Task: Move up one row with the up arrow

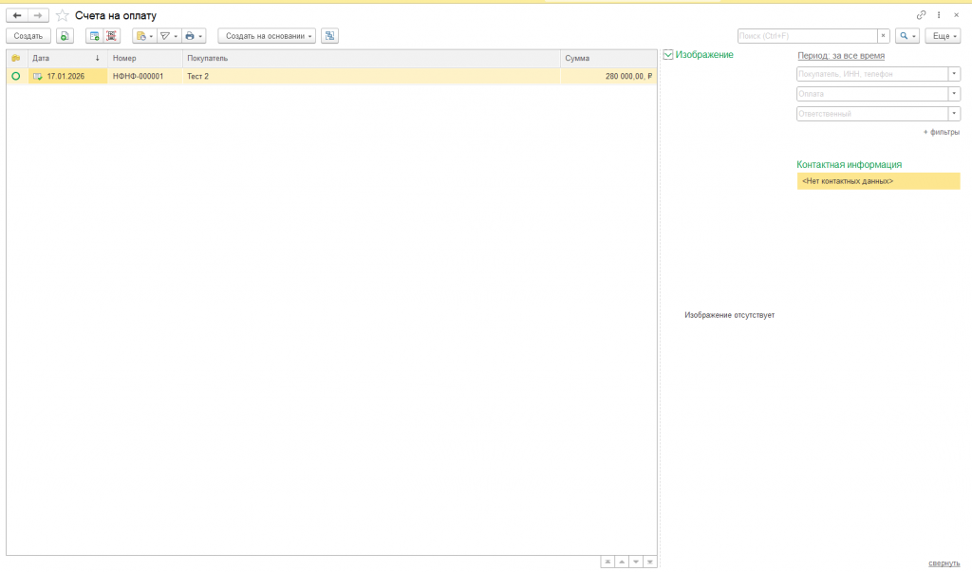Action: point(622,562)
